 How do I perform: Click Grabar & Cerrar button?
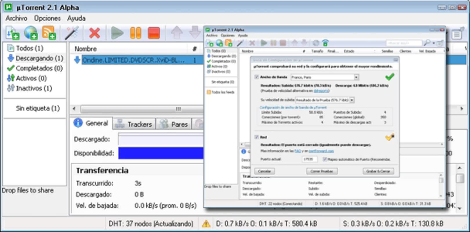[x=378, y=171]
